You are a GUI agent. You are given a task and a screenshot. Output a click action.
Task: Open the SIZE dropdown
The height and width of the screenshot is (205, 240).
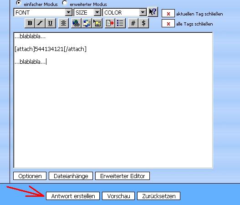tap(87, 12)
